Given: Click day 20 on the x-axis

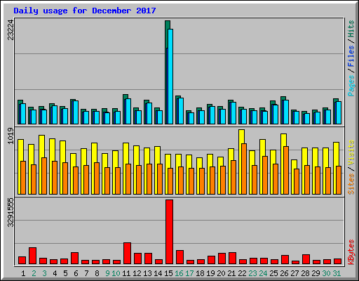Looking at the screenshot, I should click(221, 273).
